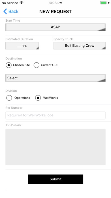This screenshot has width=111, height=198.
Task: Tap the blue back chevron icon
Action: [5, 11]
